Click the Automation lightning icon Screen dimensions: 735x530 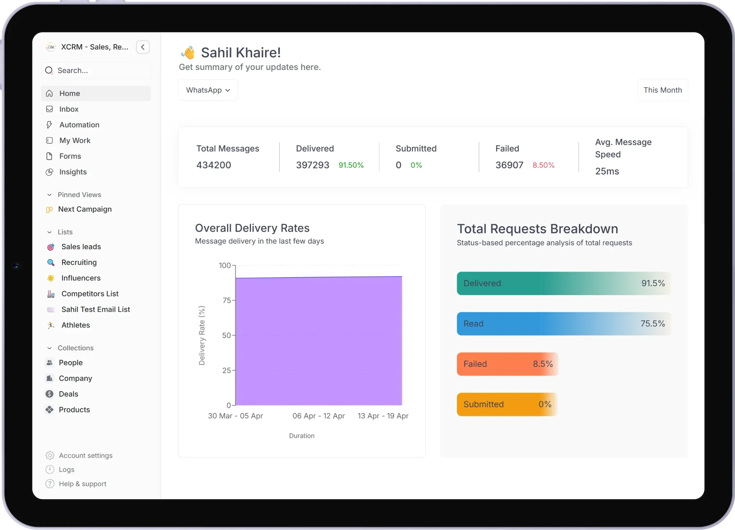point(50,124)
